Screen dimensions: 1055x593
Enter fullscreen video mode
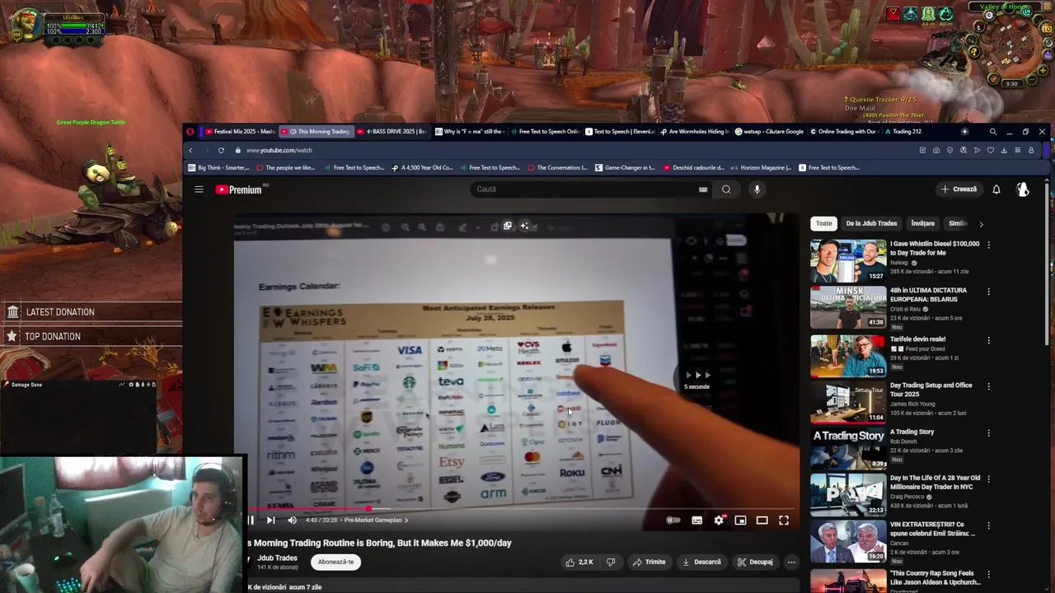click(784, 520)
